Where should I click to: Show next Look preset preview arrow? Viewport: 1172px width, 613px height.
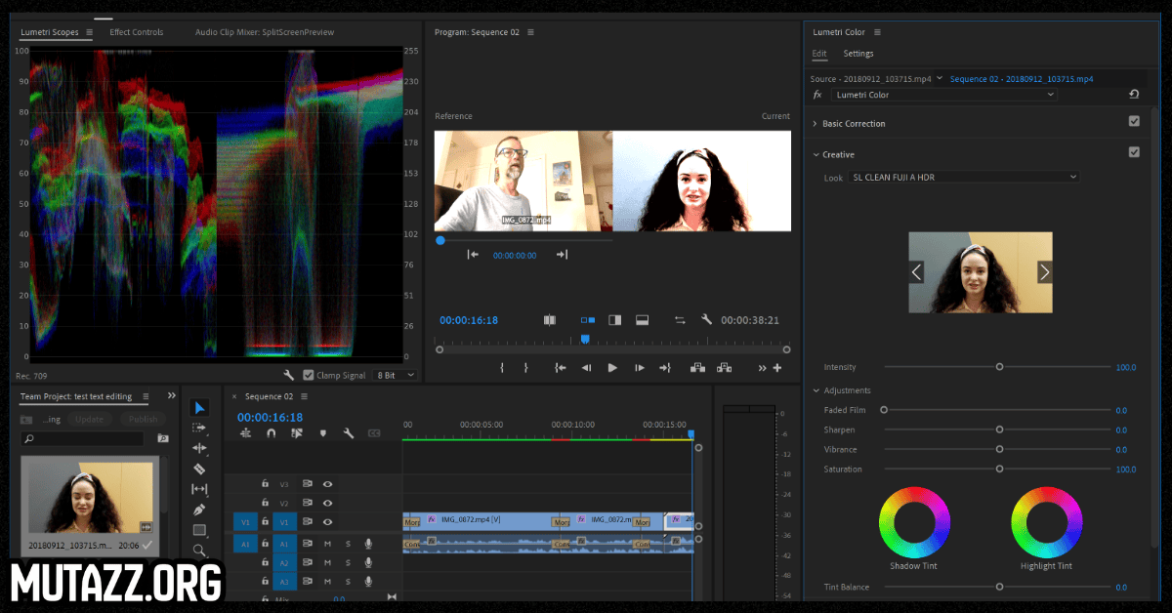tap(1044, 272)
